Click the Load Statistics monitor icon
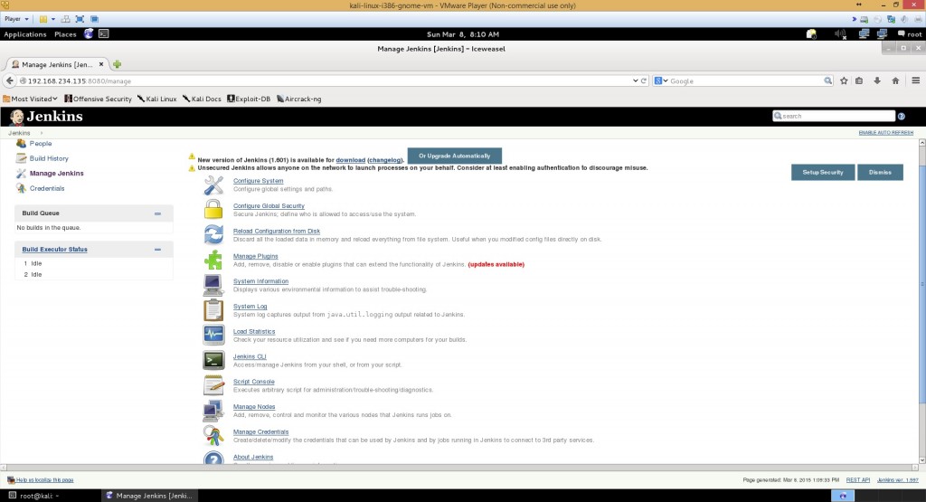 [x=213, y=335]
